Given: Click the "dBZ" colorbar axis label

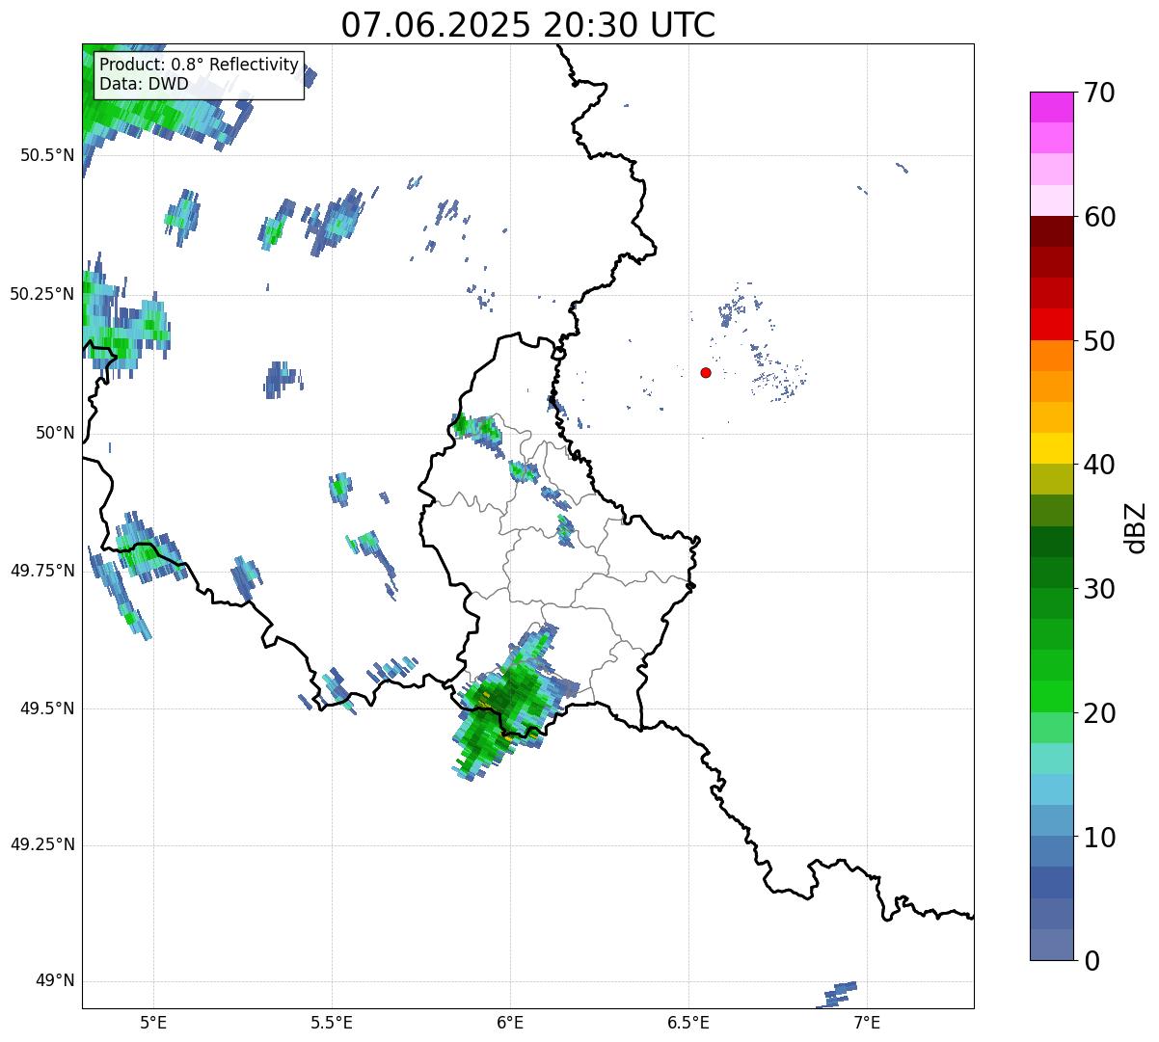Looking at the screenshot, I should [1137, 526].
